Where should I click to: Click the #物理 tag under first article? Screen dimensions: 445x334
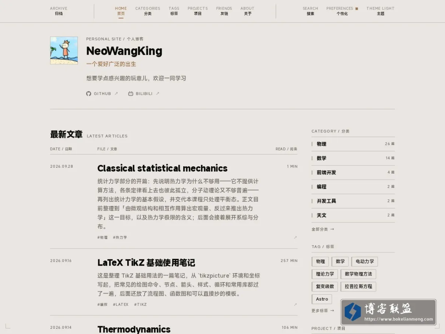(x=103, y=238)
